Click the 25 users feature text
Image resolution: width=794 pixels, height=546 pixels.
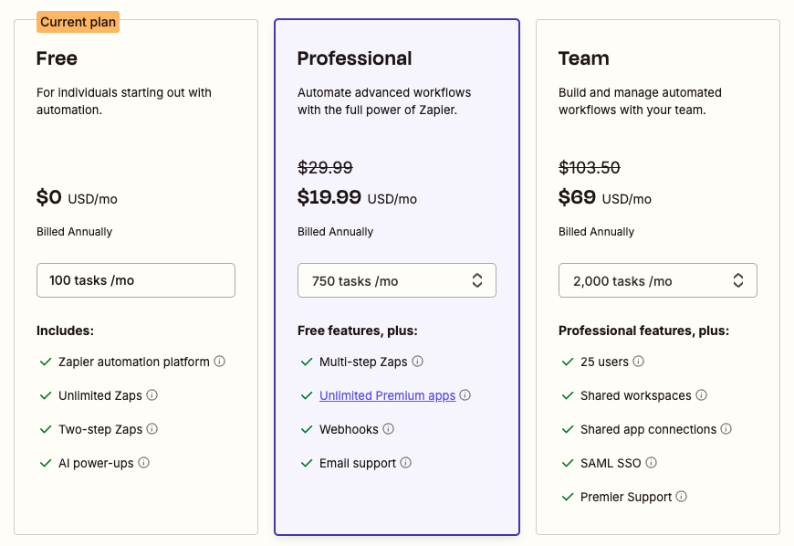click(x=604, y=362)
